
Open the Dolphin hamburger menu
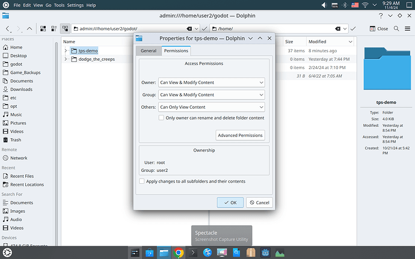(408, 29)
